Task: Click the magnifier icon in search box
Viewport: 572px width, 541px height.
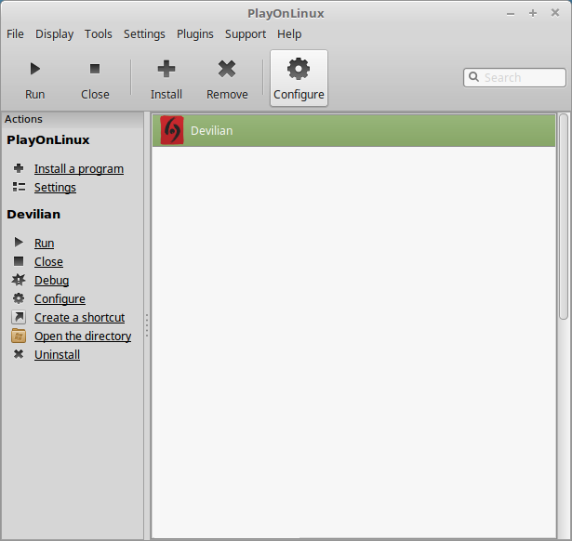Action: (473, 77)
